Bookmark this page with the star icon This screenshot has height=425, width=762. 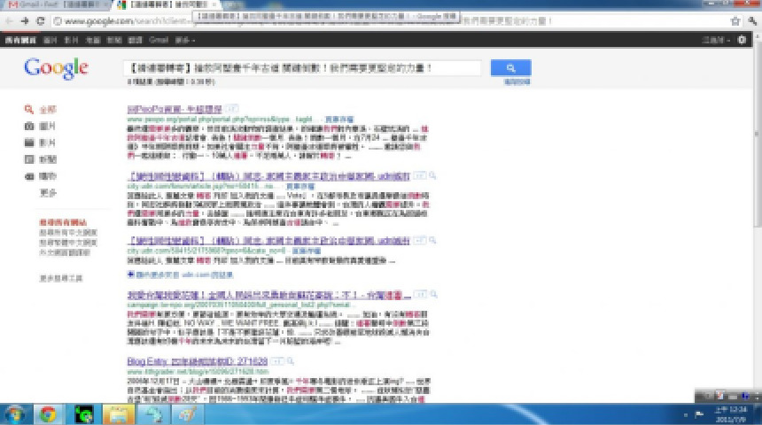(735, 20)
